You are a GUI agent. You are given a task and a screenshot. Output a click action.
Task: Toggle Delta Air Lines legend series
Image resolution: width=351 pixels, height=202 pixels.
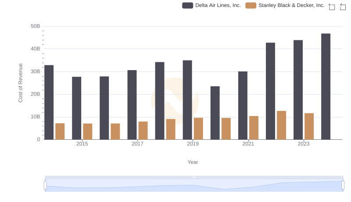pos(211,5)
